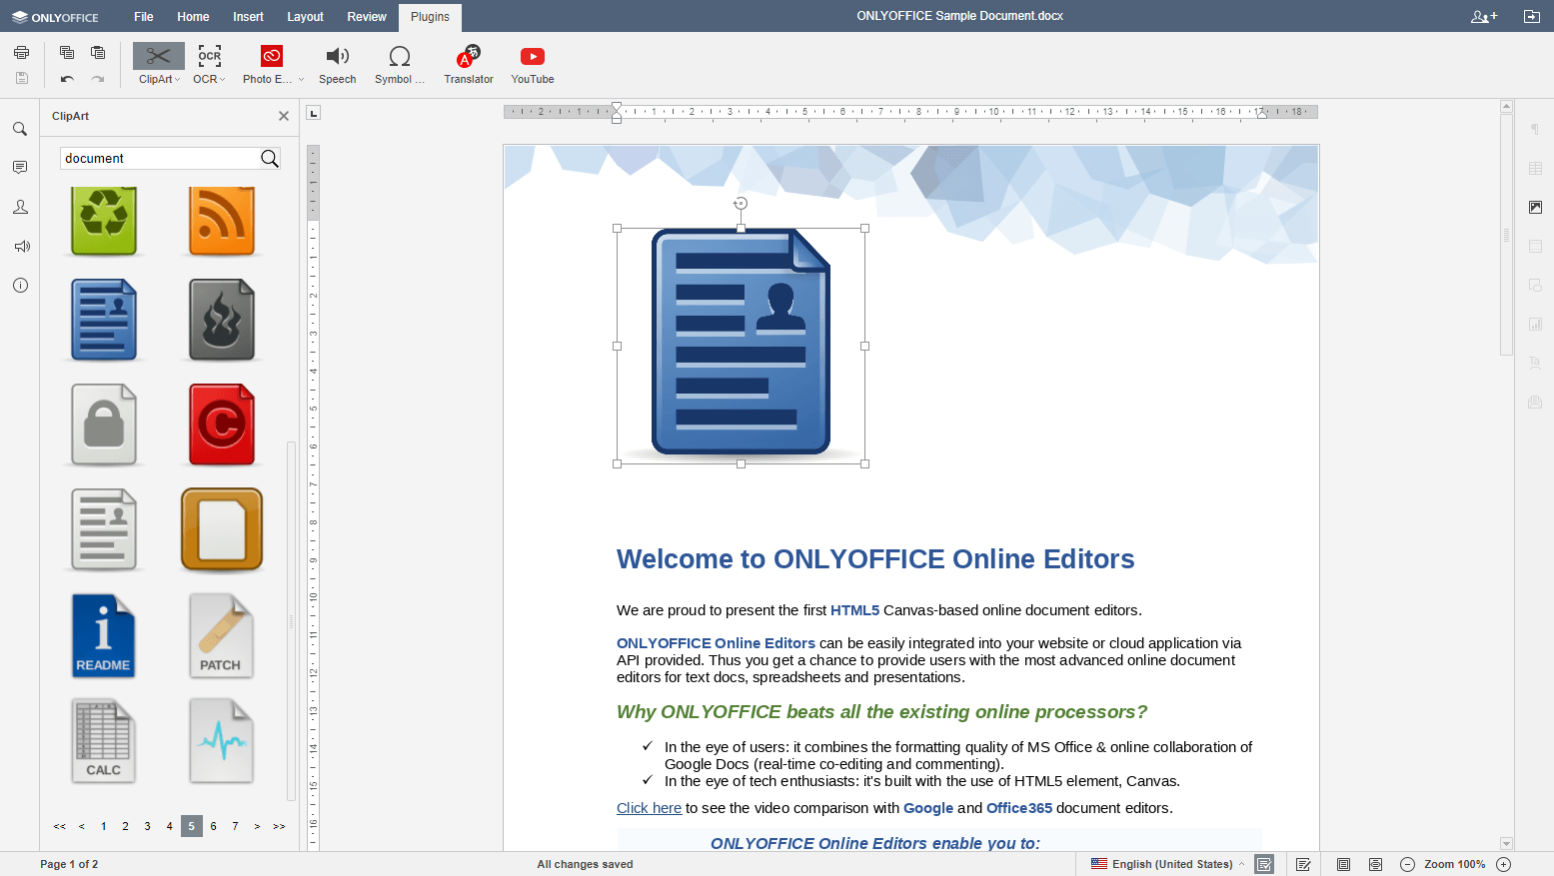Expand the OCR plugin dropdown arrow

[222, 80]
